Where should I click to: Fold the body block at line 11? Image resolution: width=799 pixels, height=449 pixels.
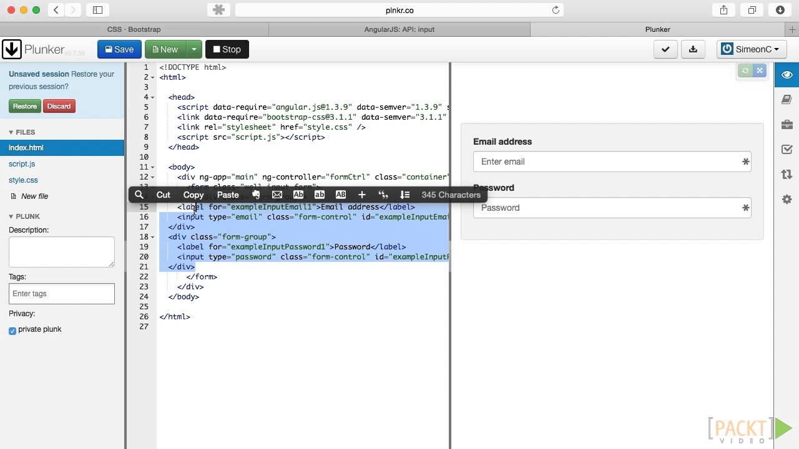click(152, 167)
